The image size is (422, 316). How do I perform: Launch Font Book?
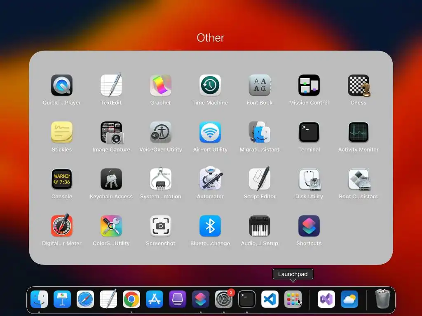click(260, 85)
